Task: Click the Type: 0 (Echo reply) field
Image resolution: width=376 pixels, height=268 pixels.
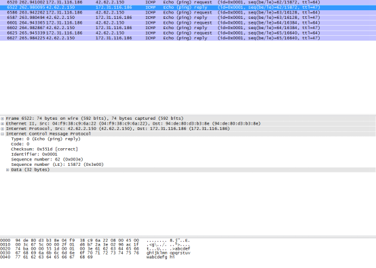Action: pyautogui.click(x=45, y=139)
